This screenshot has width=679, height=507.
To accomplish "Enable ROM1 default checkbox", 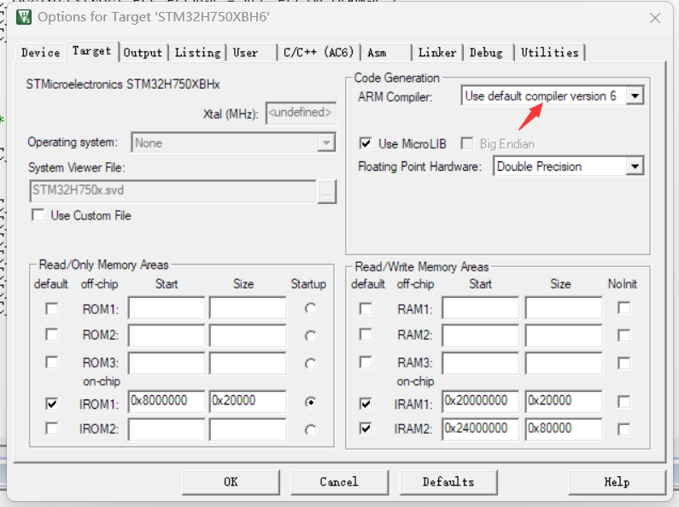I will click(52, 309).
